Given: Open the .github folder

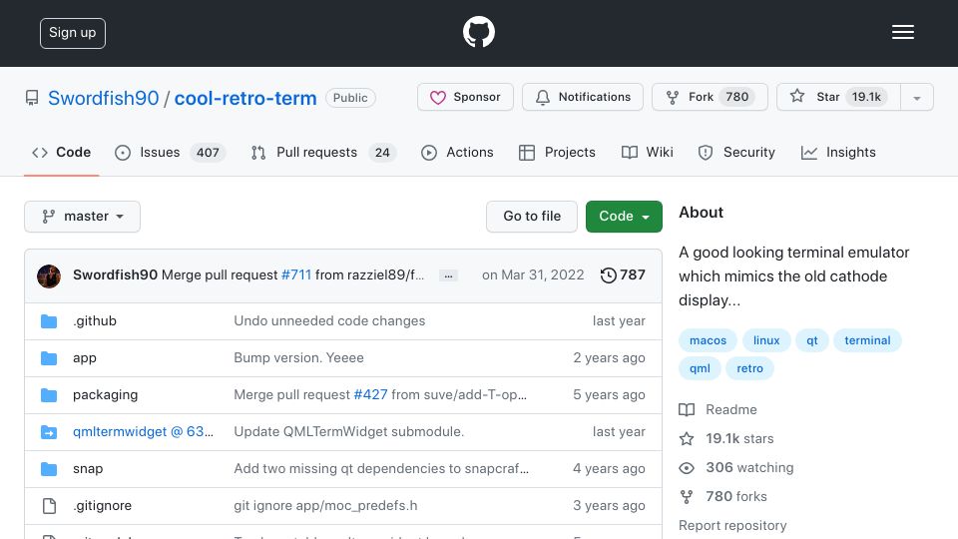Looking at the screenshot, I should point(95,320).
